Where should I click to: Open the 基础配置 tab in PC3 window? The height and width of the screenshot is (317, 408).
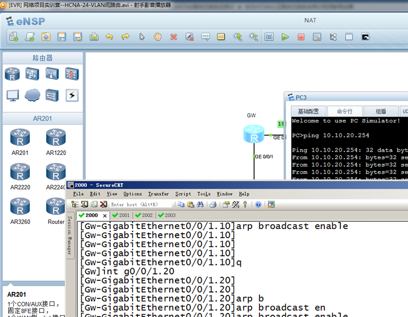click(308, 111)
